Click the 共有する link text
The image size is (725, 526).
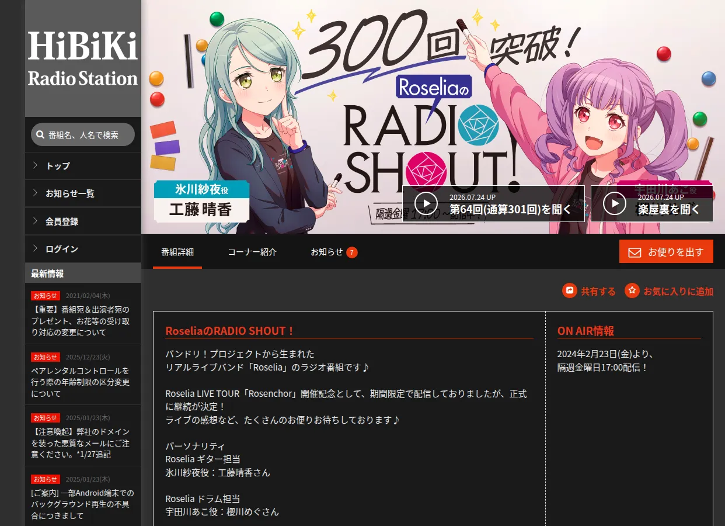pyautogui.click(x=598, y=291)
